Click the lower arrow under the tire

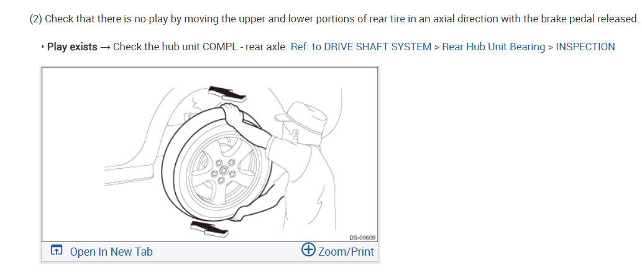[x=211, y=228]
